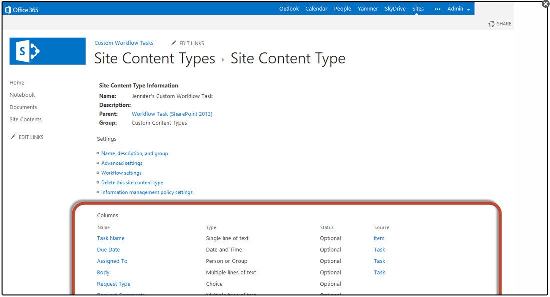Go to Calendar in the top bar
The height and width of the screenshot is (297, 550).
coord(316,9)
